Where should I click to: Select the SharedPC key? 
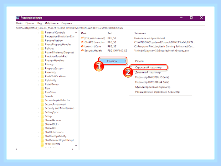pyautogui.click(x=50, y=128)
